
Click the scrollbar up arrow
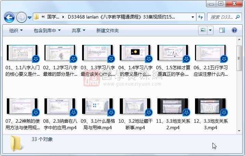pos(239,39)
